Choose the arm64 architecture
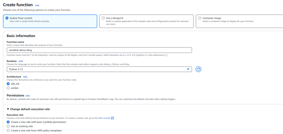 [x=8, y=88]
